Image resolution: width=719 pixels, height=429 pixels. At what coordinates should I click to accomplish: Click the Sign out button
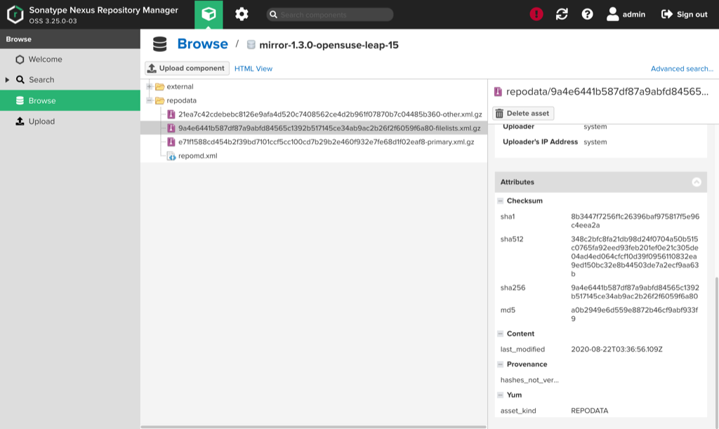pos(684,14)
